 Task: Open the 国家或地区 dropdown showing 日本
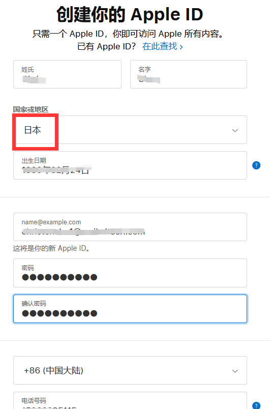pyautogui.click(x=130, y=130)
